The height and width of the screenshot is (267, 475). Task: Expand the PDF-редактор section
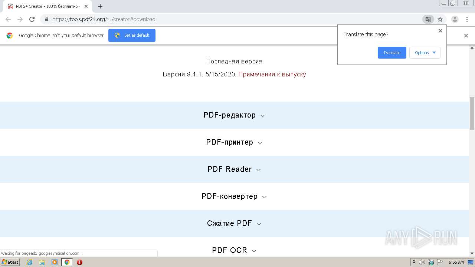(x=234, y=115)
